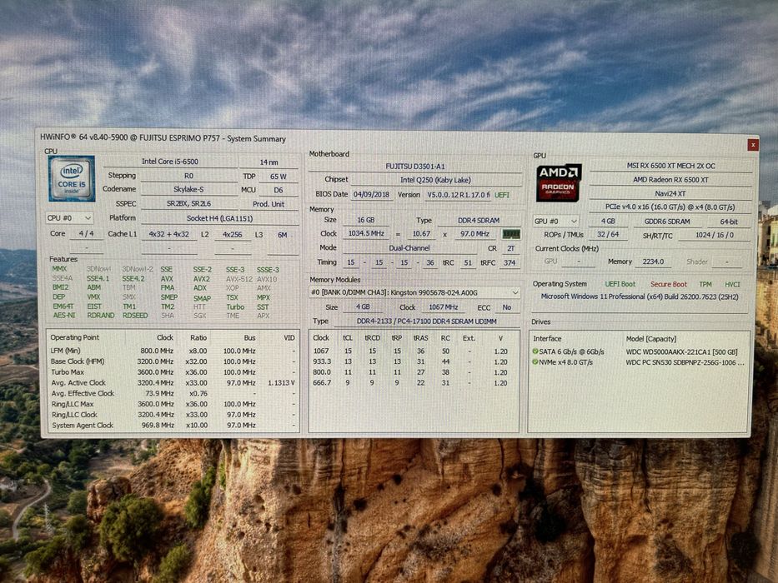Click the AVX2 feature flag
This screenshot has width=778, height=583.
(x=202, y=279)
